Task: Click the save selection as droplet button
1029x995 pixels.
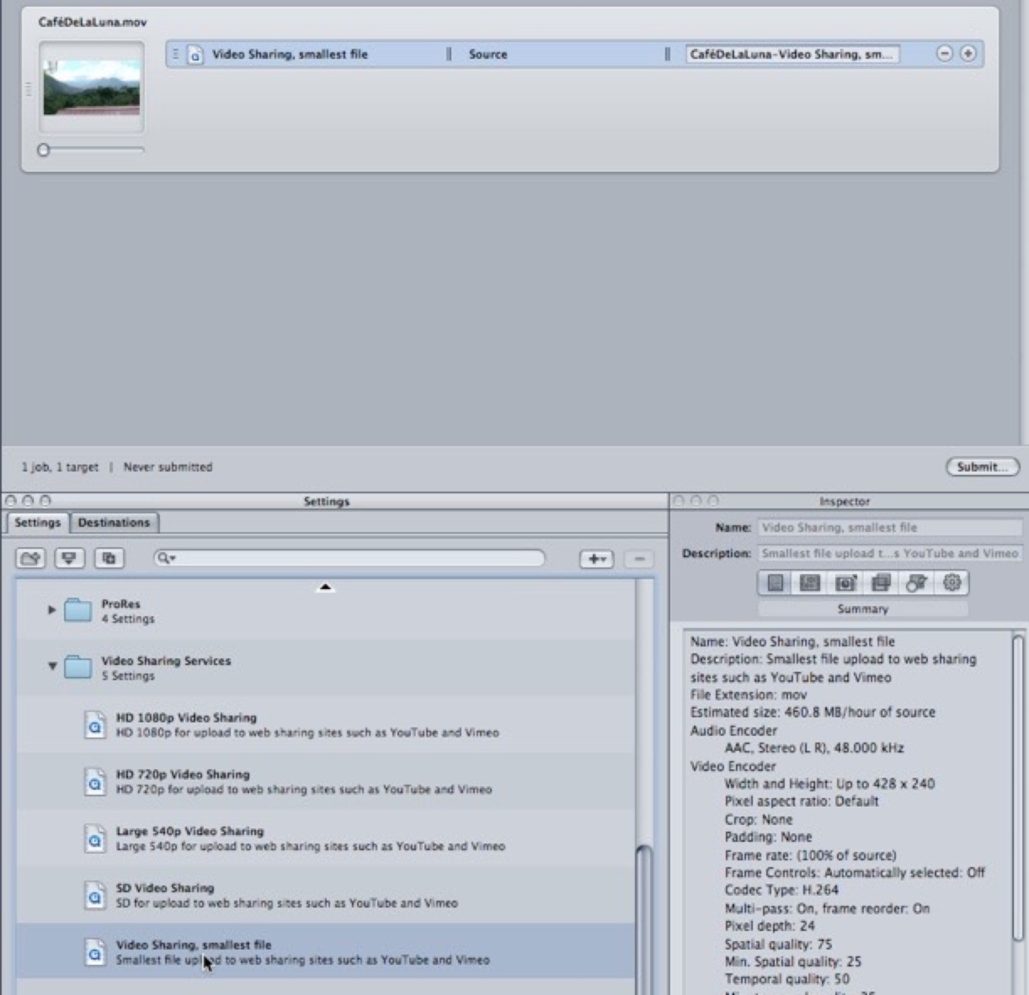Action: 69,558
